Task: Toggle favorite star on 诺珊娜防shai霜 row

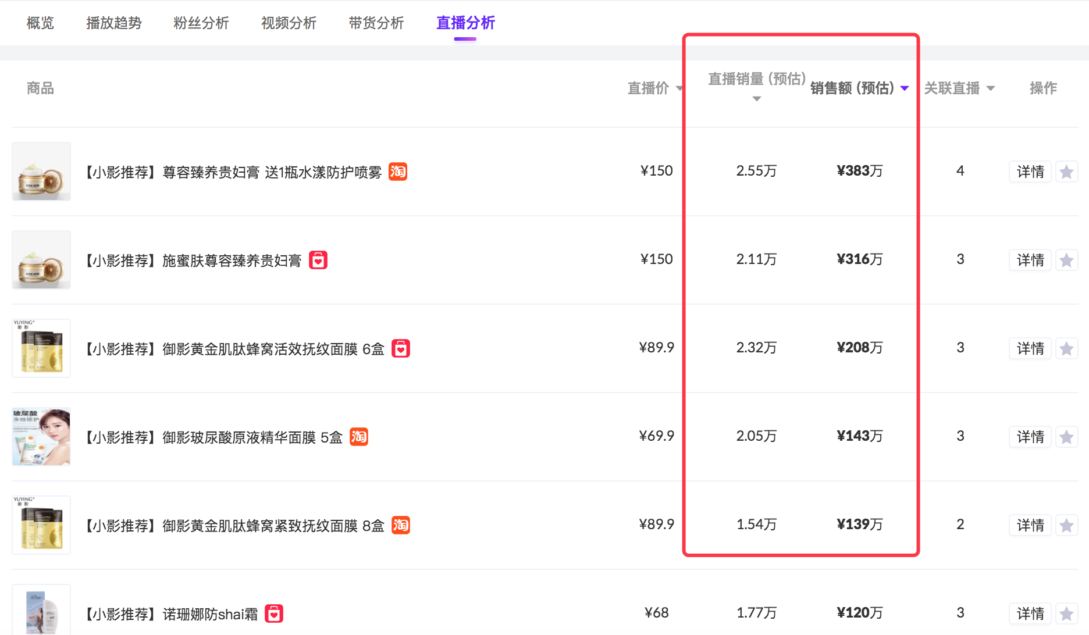Action: pos(1066,613)
